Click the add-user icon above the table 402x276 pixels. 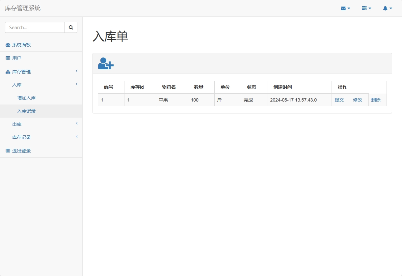tap(105, 63)
